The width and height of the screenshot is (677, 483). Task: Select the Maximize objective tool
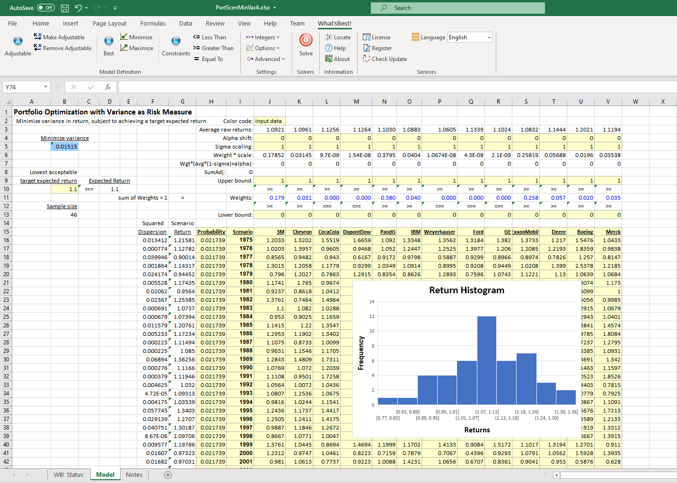pyautogui.click(x=137, y=48)
